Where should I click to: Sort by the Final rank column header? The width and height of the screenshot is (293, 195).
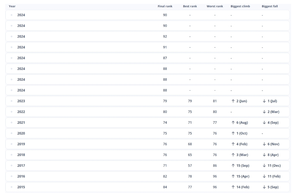(165, 6)
